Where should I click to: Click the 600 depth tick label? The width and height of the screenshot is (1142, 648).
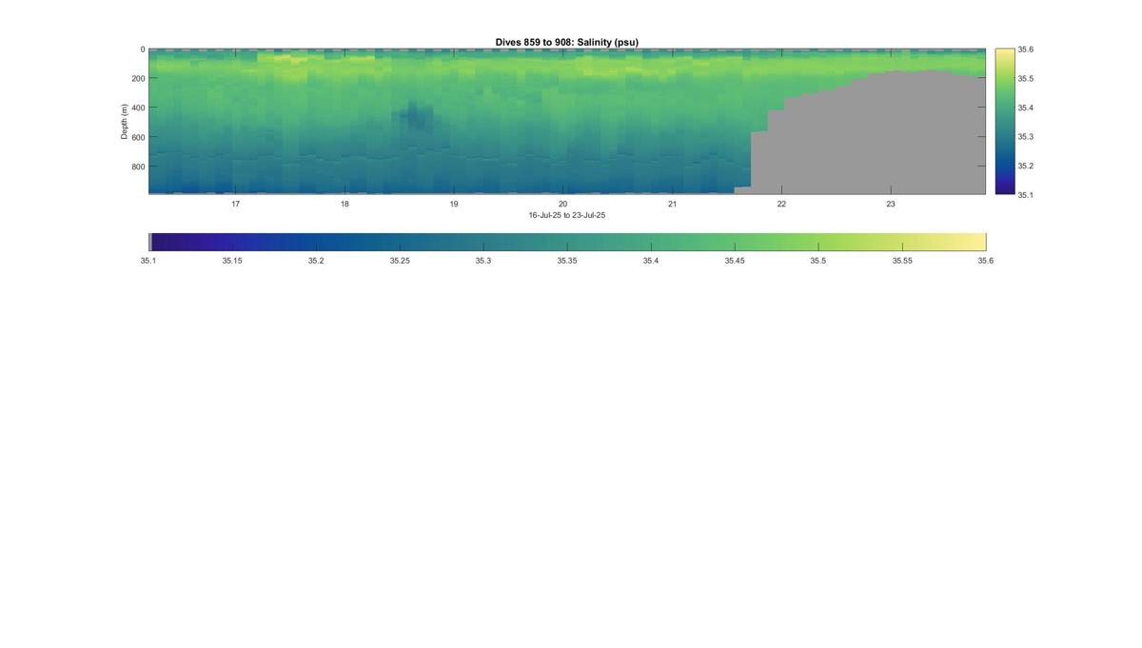click(x=137, y=137)
